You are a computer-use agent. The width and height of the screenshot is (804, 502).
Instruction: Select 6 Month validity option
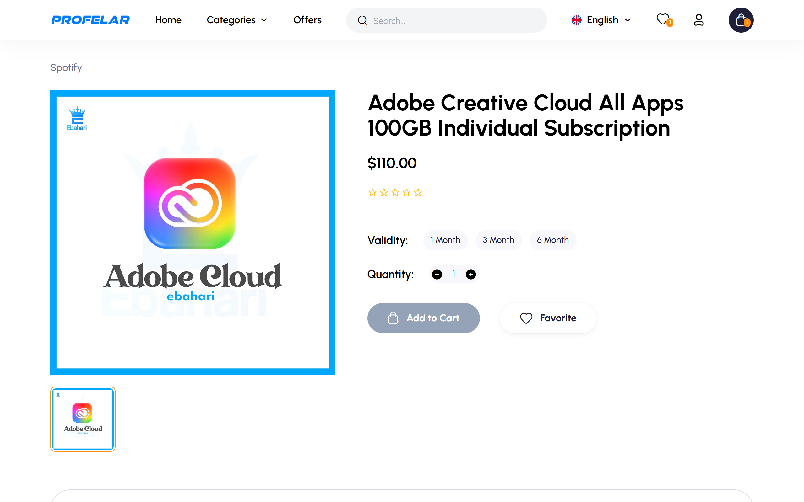(553, 240)
